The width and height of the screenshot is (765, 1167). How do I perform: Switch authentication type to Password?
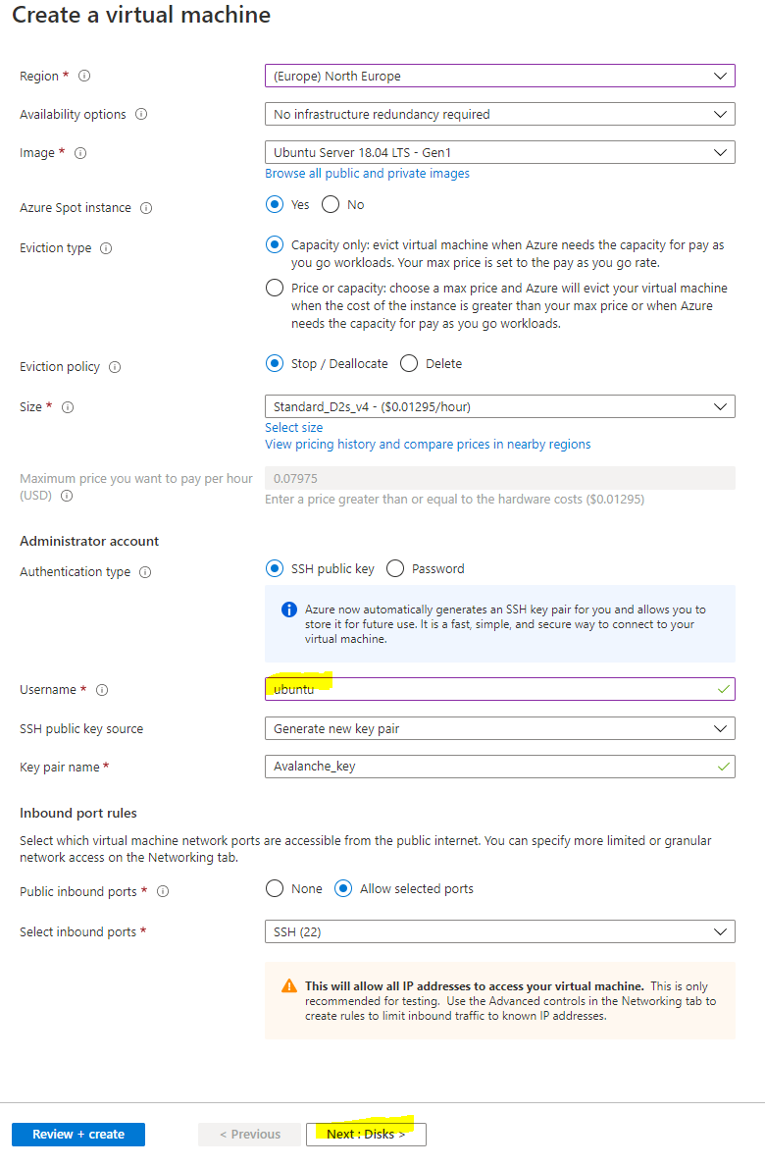coord(395,568)
